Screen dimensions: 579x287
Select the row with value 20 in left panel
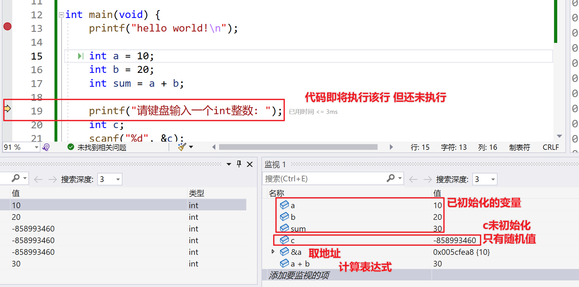click(123, 217)
